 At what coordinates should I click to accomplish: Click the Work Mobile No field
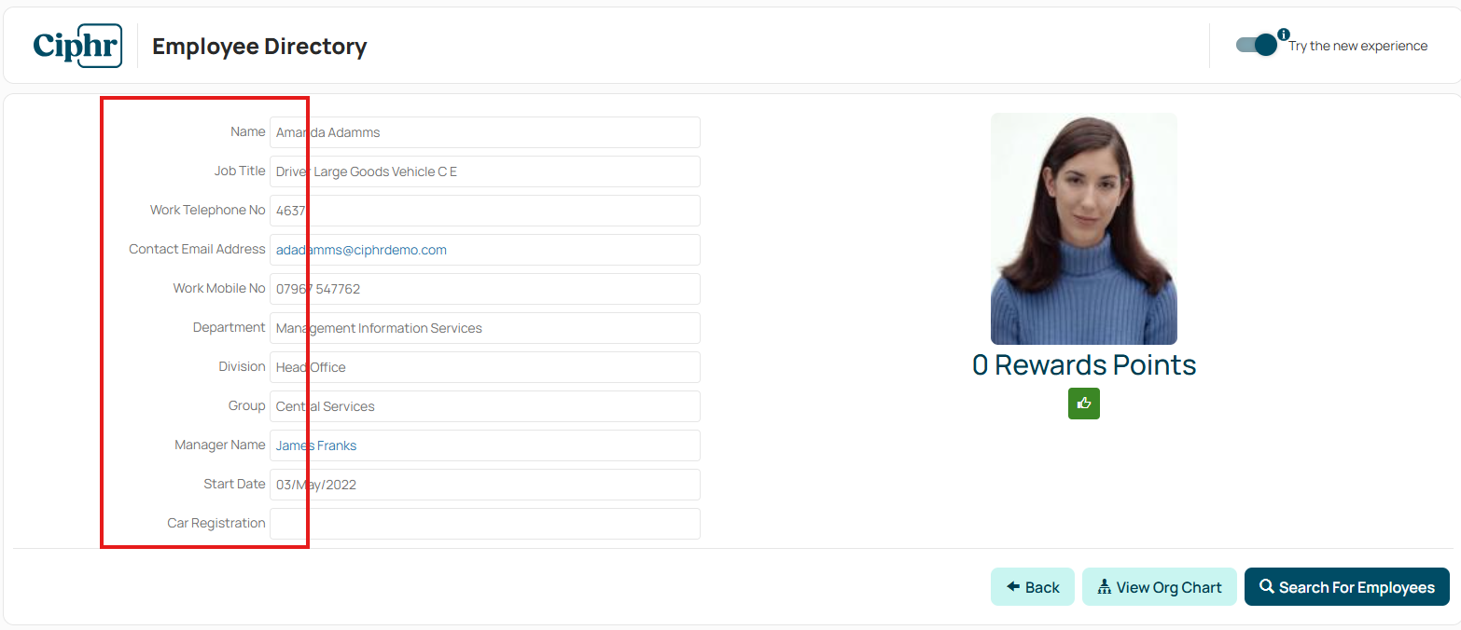(485, 289)
